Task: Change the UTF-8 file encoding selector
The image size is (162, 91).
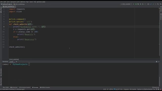Action: tap(111, 89)
